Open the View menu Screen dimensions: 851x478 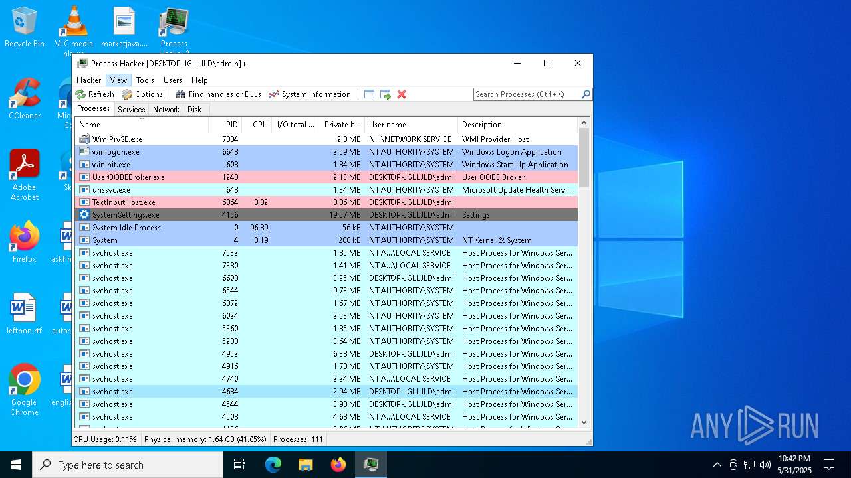119,80
